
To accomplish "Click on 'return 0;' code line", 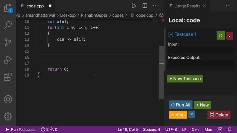I will click(x=58, y=69).
